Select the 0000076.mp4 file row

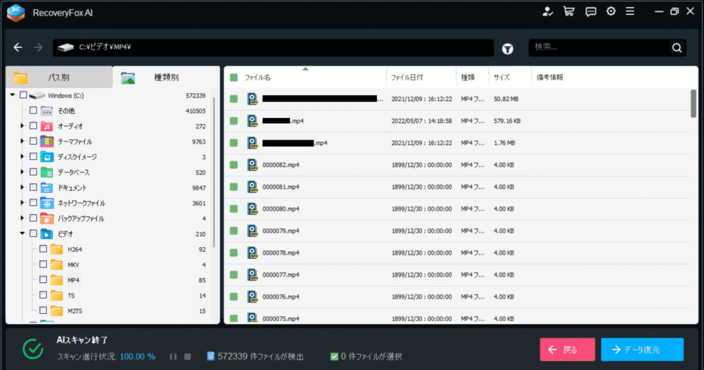(456, 297)
